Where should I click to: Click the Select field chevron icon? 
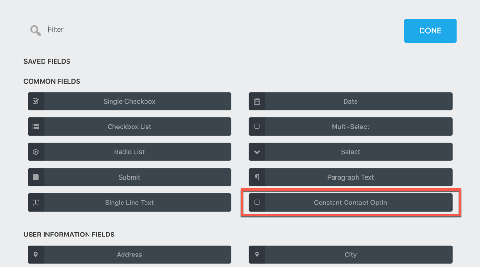[257, 152]
